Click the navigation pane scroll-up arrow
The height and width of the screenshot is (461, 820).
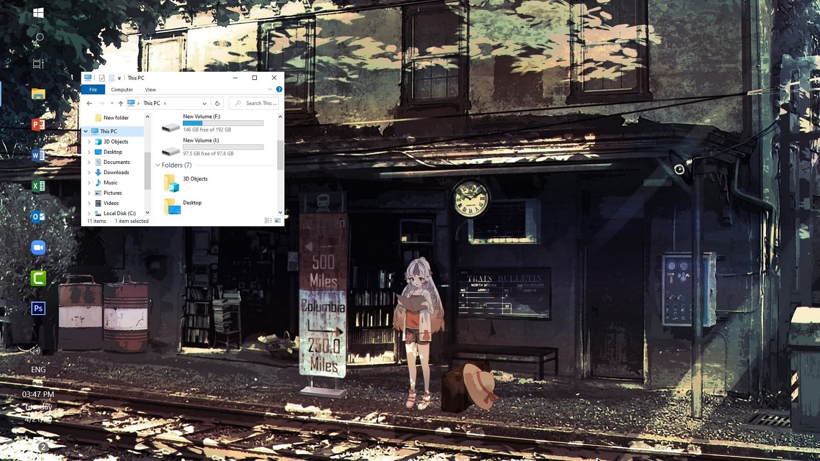[148, 117]
